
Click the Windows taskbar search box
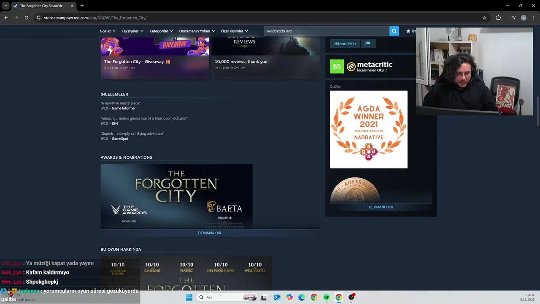(227, 297)
